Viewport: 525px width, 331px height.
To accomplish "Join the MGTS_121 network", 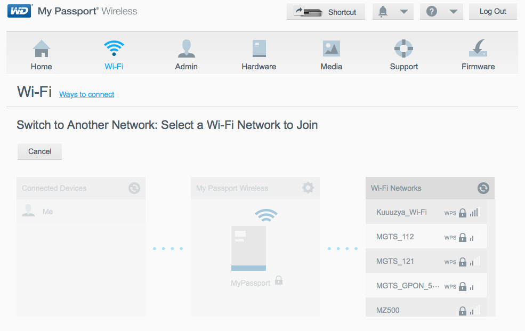I will 395,261.
